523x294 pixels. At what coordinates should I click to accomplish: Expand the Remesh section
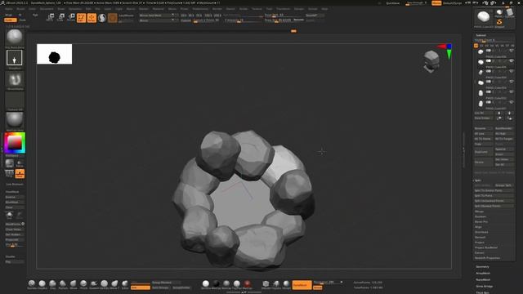point(481,238)
